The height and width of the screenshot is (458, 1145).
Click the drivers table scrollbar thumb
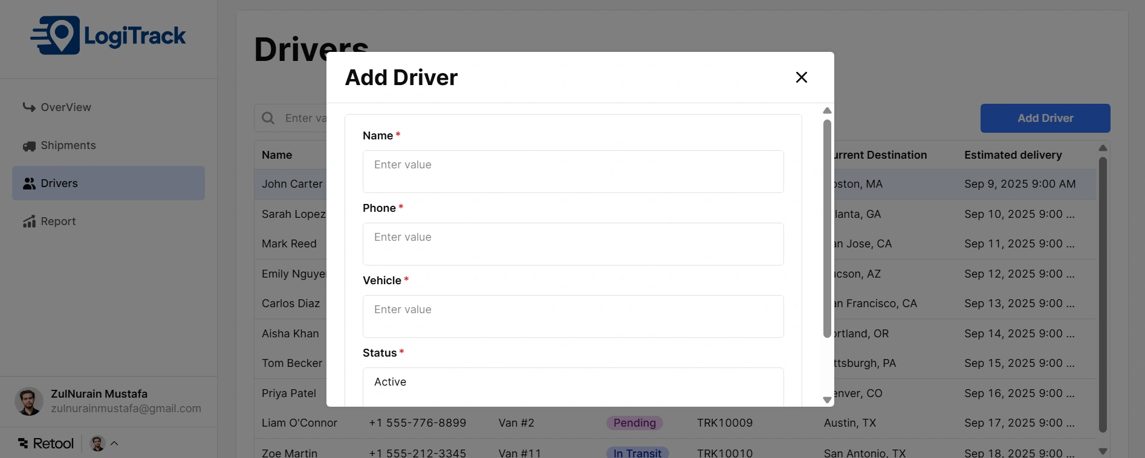point(1103,295)
